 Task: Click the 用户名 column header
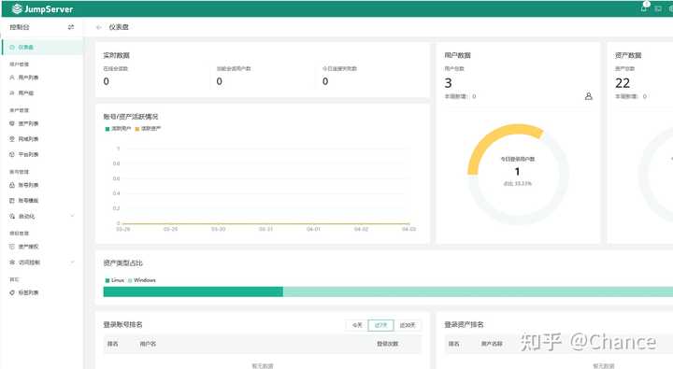click(148, 344)
